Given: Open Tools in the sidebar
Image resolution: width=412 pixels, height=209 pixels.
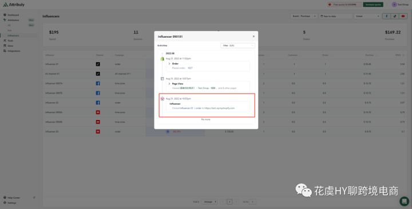Looking at the screenshot, I should click(x=10, y=41).
